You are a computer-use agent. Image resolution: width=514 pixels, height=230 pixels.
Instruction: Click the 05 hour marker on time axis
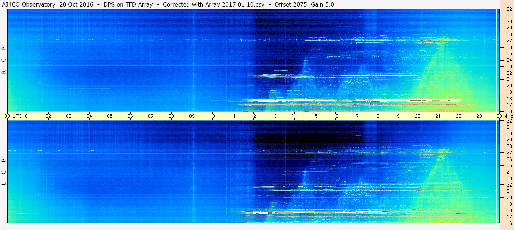tap(110, 116)
